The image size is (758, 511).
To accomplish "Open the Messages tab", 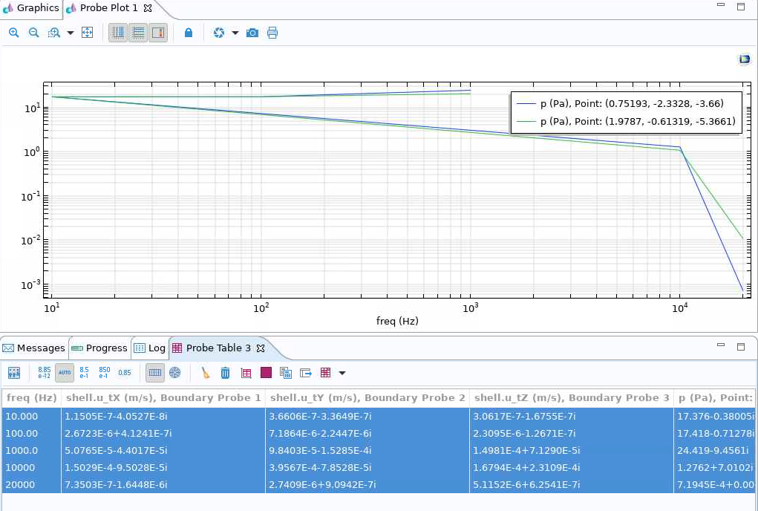I will pyautogui.click(x=34, y=348).
